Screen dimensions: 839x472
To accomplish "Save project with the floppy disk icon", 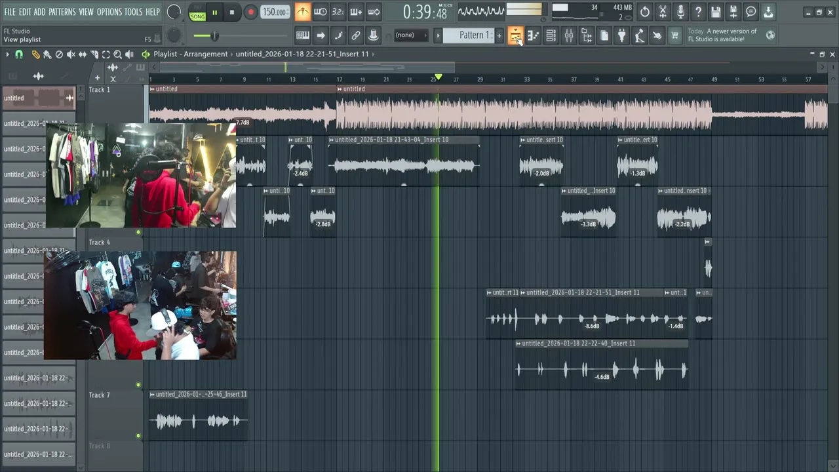I will click(716, 12).
